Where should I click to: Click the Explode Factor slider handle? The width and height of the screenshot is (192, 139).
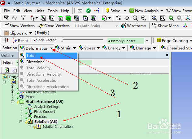[x=63, y=40]
